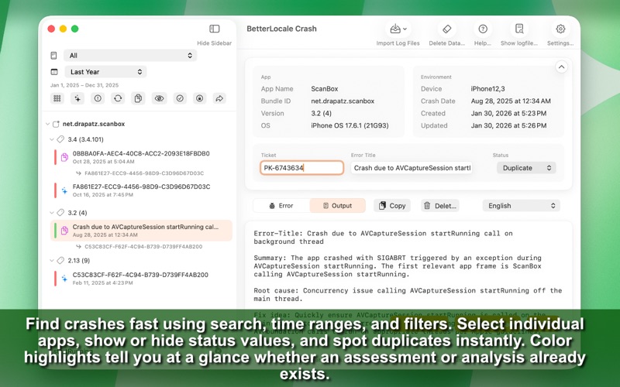620x387 pixels.
Task: Collapse the net.drapatz.scanbox tree node
Action: [47, 124]
